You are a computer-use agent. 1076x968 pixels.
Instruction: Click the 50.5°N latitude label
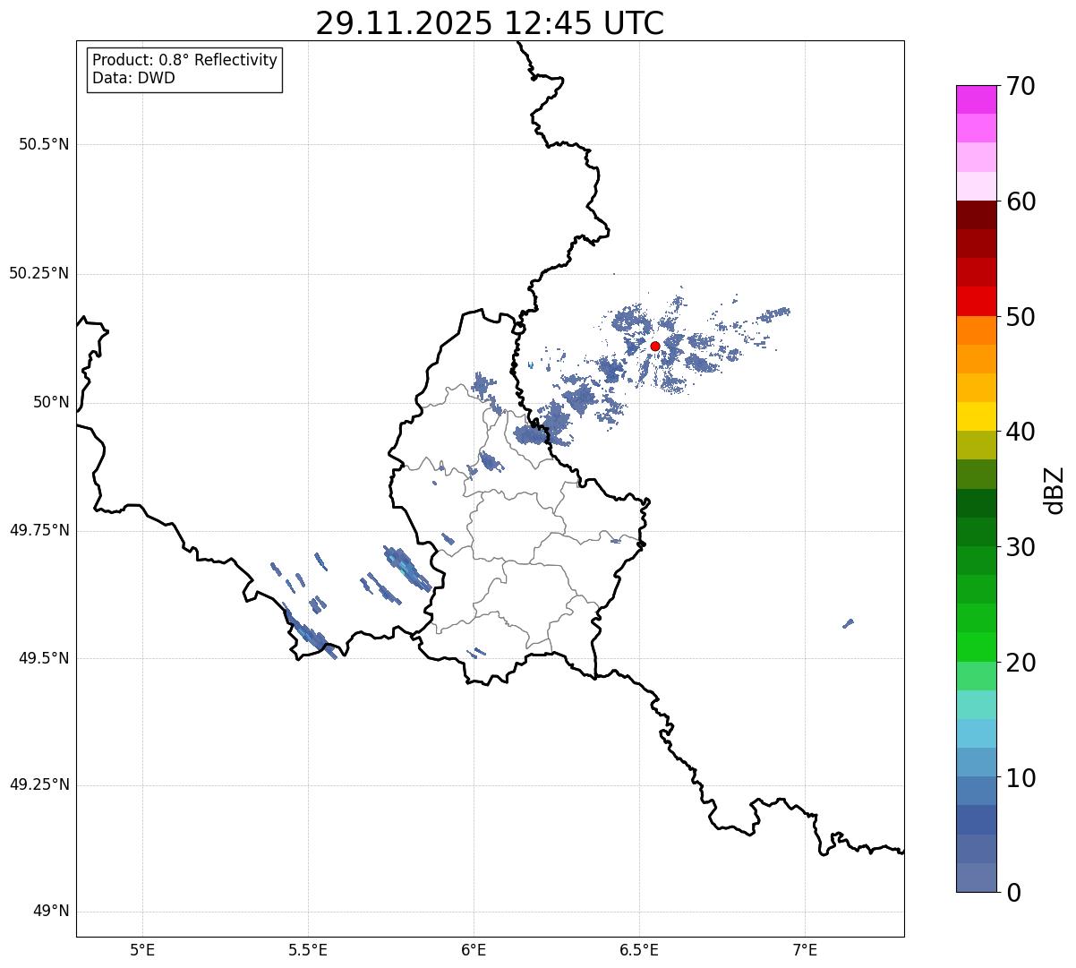click(x=44, y=144)
